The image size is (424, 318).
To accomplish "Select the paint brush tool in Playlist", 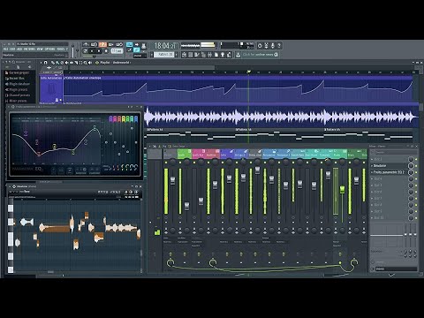I will [57, 63].
